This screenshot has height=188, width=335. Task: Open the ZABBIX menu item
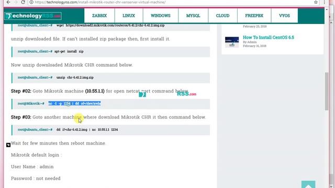click(x=99, y=16)
